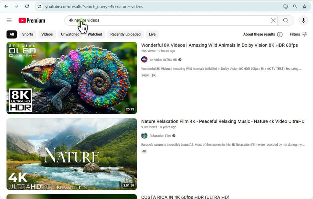The height and width of the screenshot is (199, 313).
Task: Open the site information icon in address bar
Action: [39, 6]
